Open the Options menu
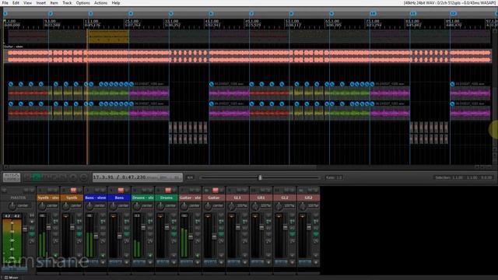Screen dimensions: 498x280 [x=82, y=3]
